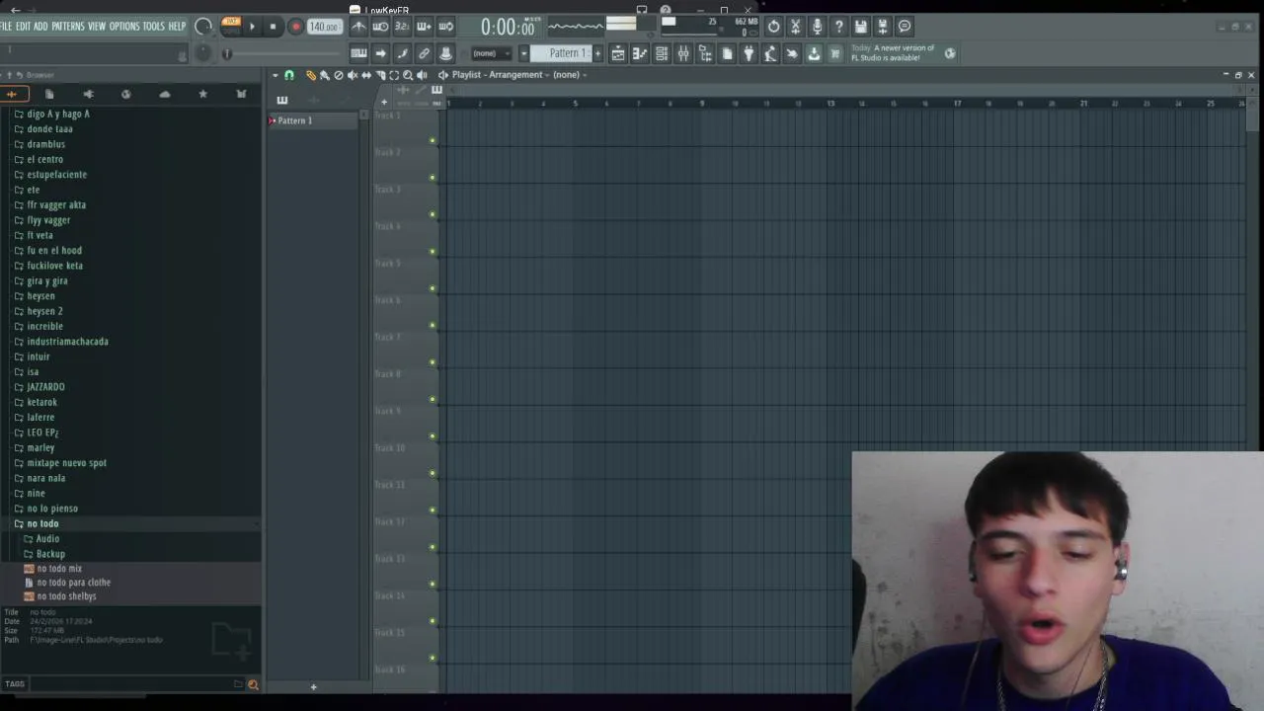The height and width of the screenshot is (711, 1264).
Task: Open the chat bubble icon
Action: (x=905, y=27)
